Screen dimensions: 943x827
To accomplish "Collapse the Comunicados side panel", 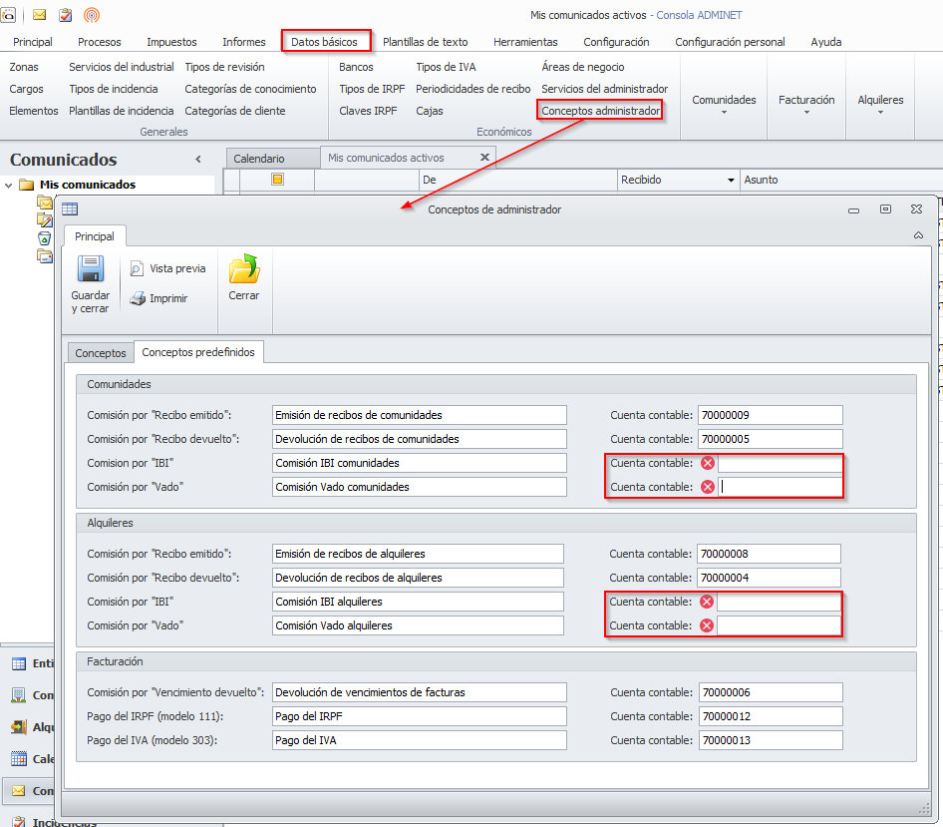I will tap(198, 160).
